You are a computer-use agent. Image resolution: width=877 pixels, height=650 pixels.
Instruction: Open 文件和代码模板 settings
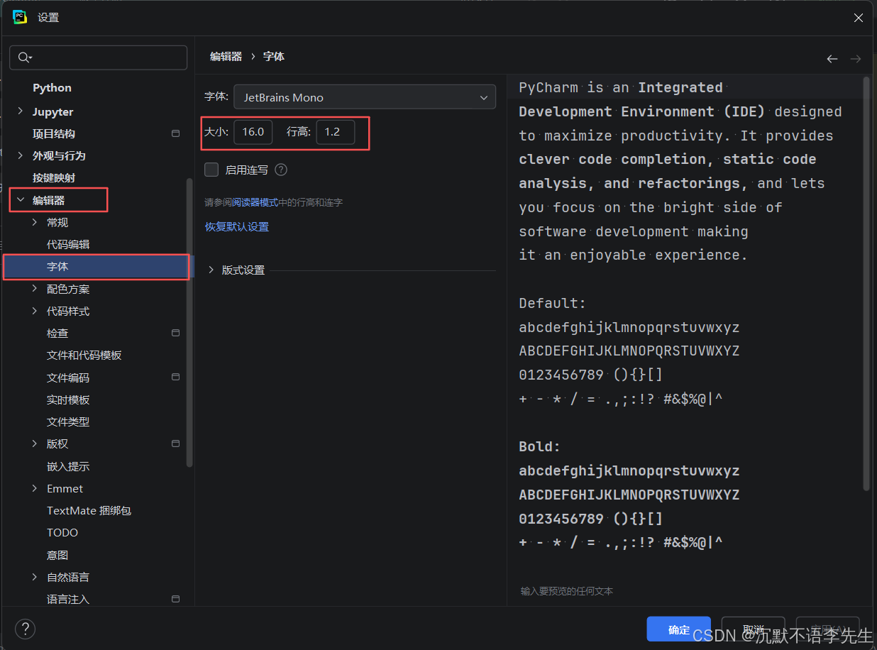pyautogui.click(x=84, y=355)
